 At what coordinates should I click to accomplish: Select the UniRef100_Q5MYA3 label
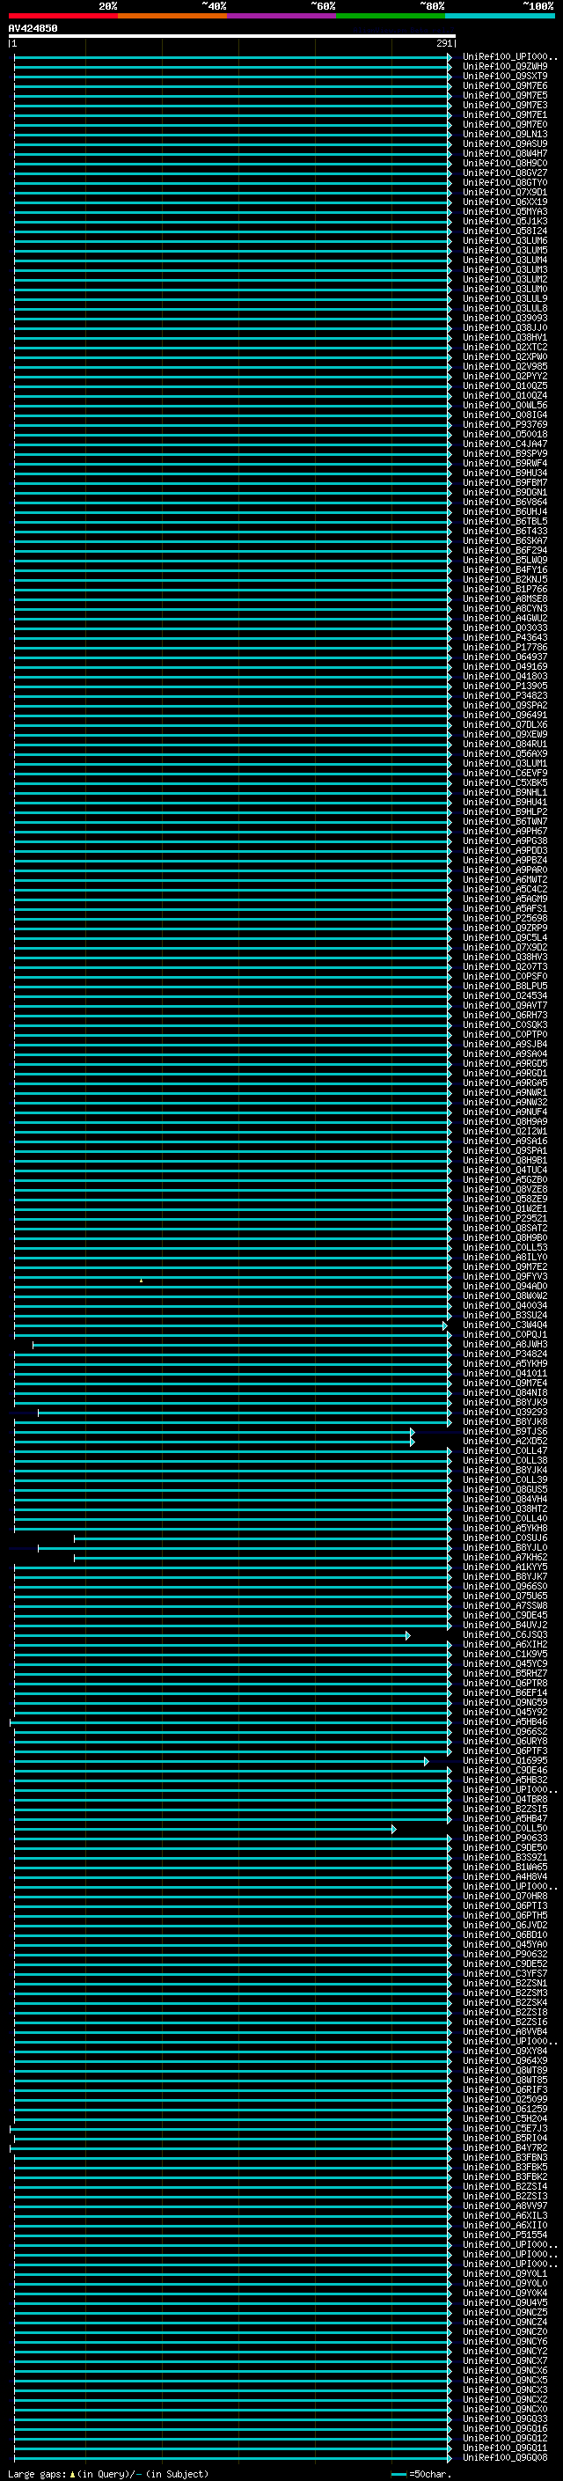pyautogui.click(x=504, y=211)
